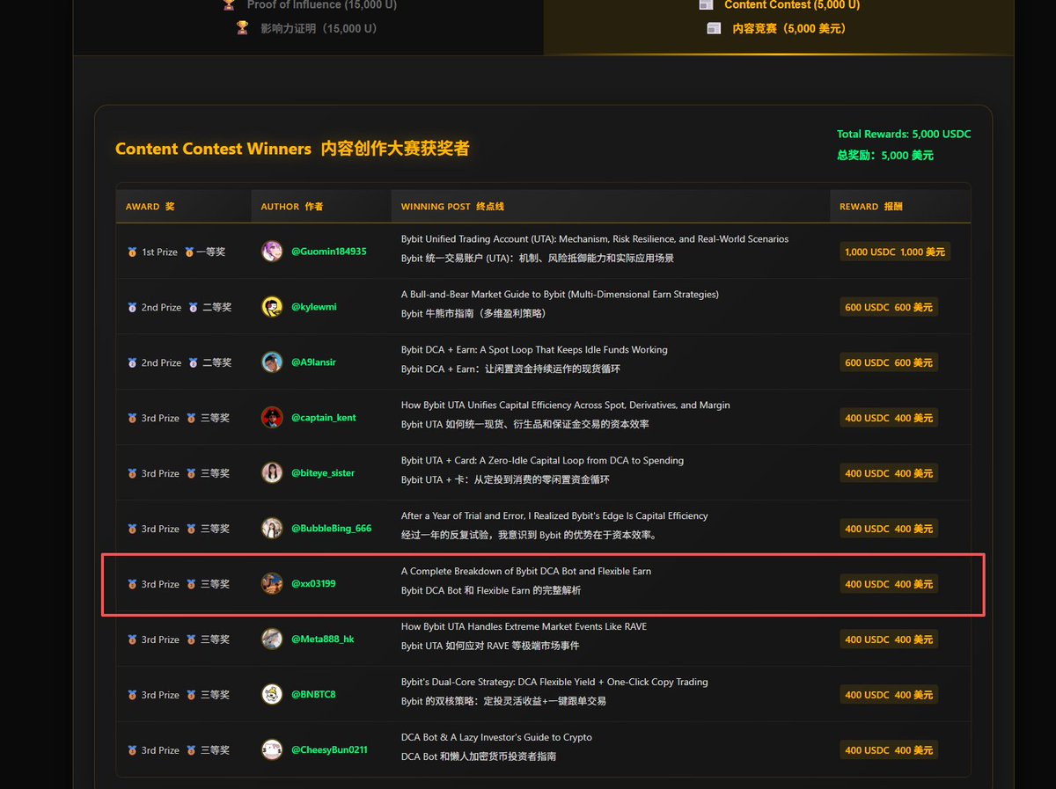Click the avatar of @BNBTC8
The height and width of the screenshot is (789, 1056).
[x=272, y=695]
